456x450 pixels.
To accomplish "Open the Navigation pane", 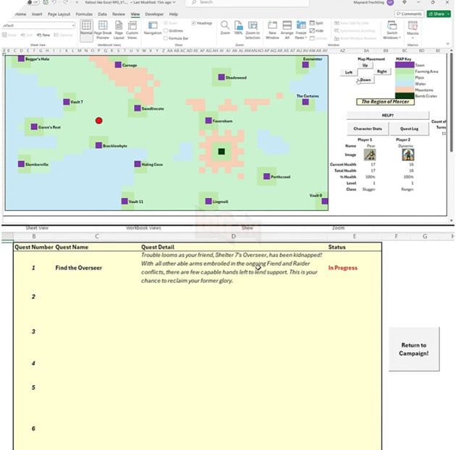I will point(153,28).
